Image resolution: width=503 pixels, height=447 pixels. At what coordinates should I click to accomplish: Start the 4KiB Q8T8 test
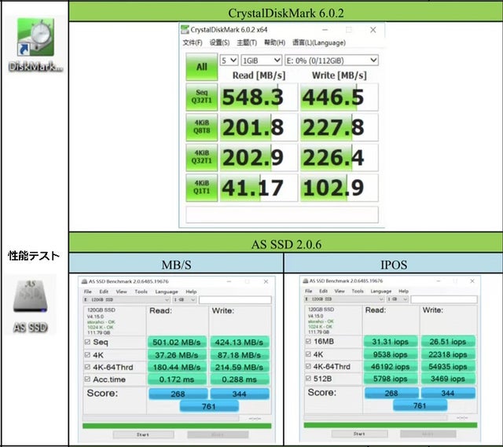click(201, 127)
